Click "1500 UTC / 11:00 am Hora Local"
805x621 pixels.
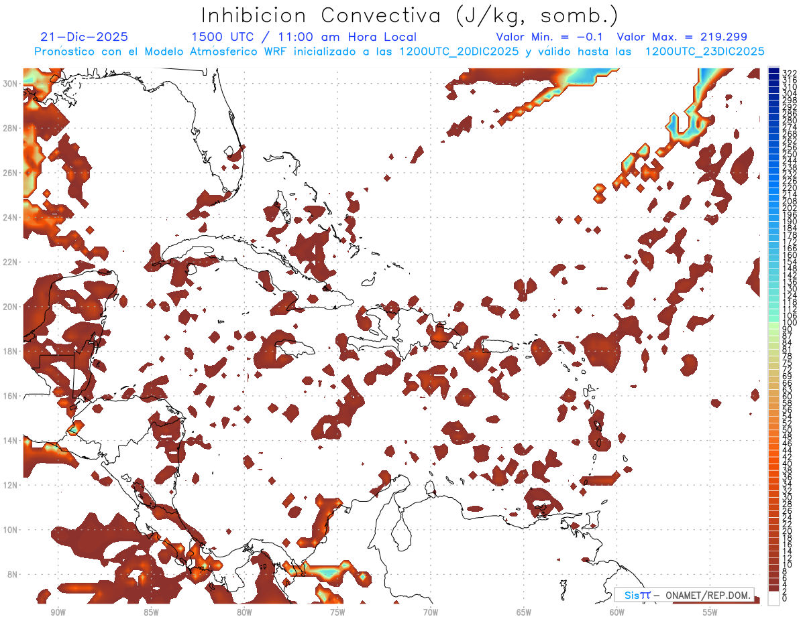tap(304, 38)
